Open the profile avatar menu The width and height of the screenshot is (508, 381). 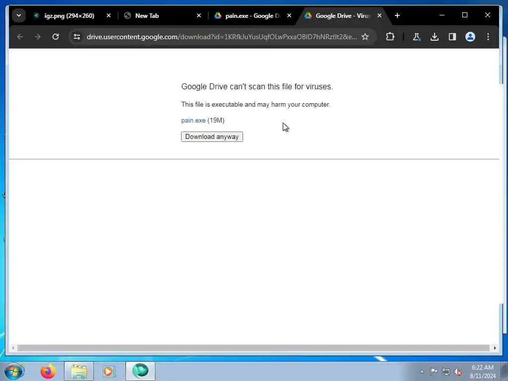tap(470, 37)
